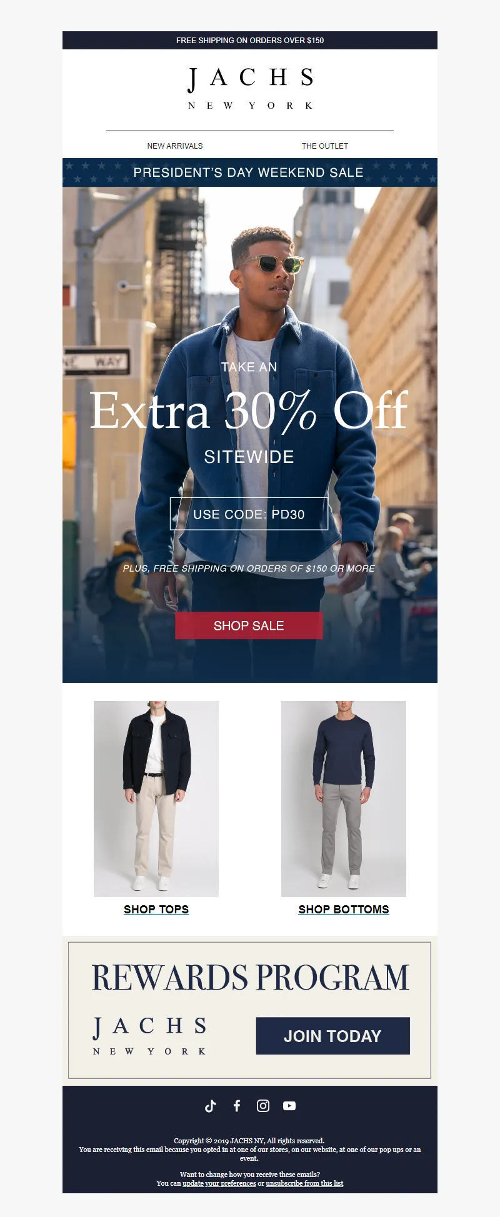Follow the Shop Tops link
The image size is (500, 1217).
pos(156,909)
